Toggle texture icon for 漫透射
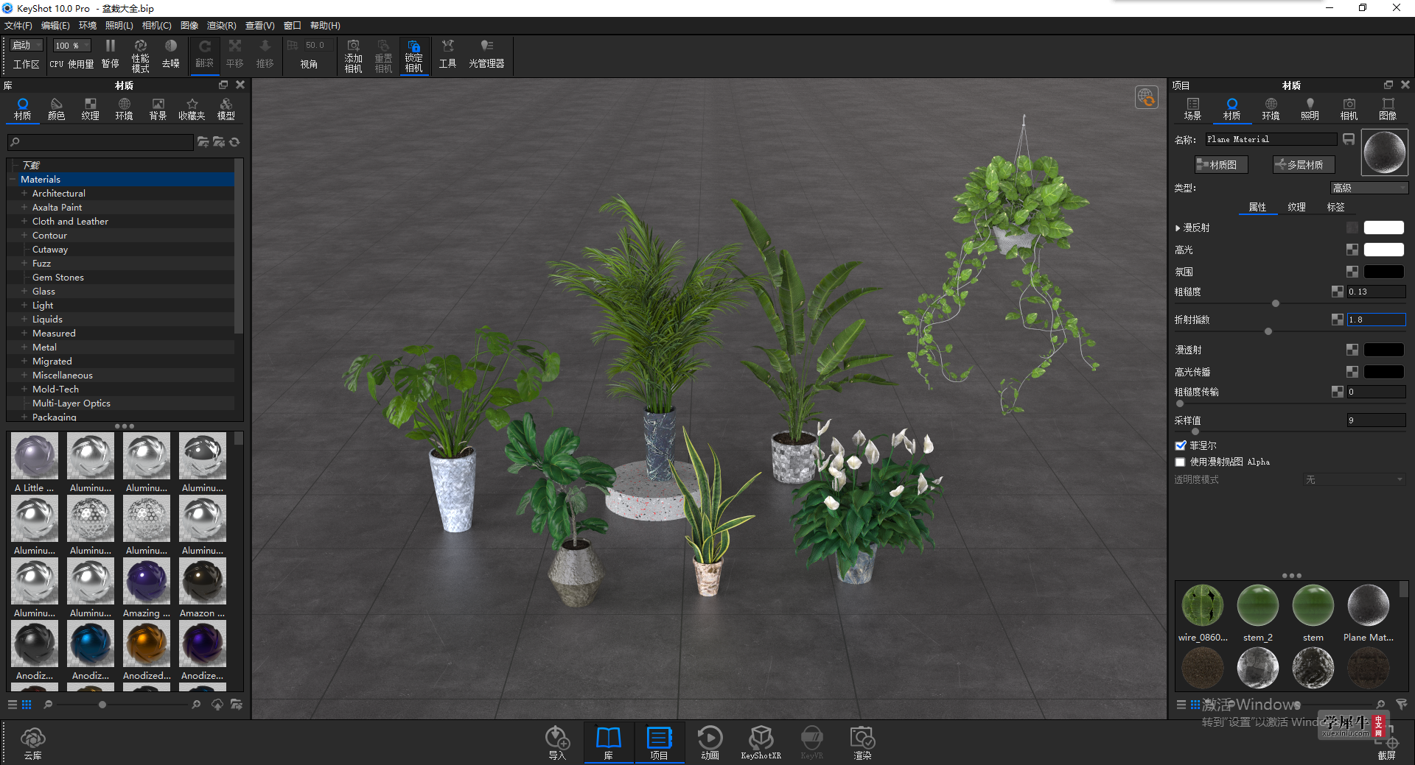 (x=1352, y=350)
